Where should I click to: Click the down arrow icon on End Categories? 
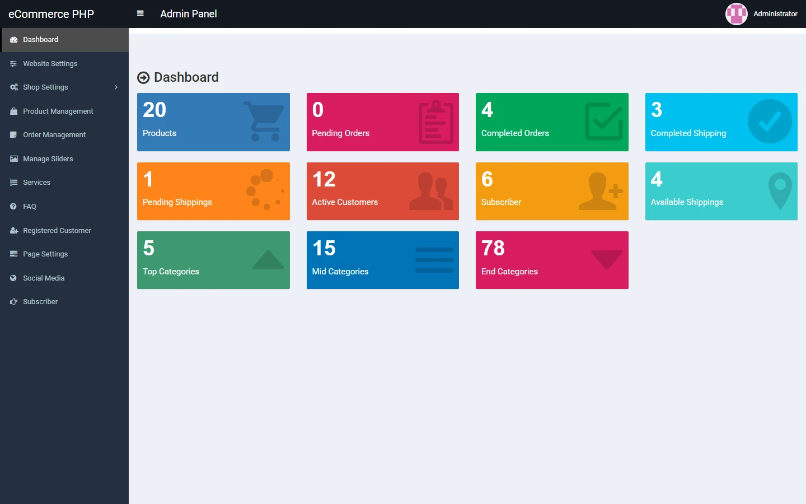coord(607,260)
